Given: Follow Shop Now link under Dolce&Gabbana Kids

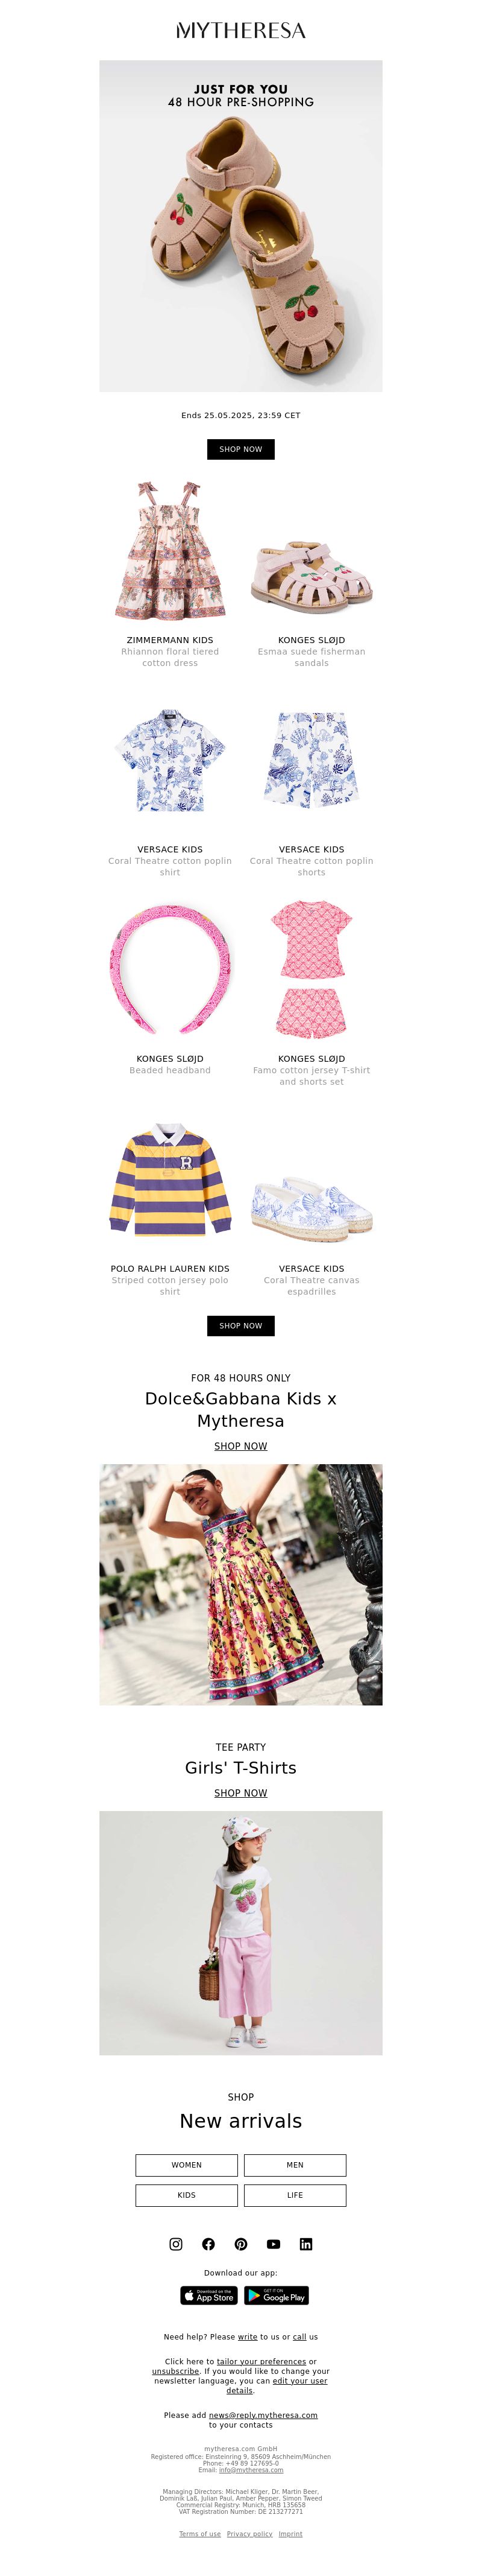Looking at the screenshot, I should point(240,1446).
